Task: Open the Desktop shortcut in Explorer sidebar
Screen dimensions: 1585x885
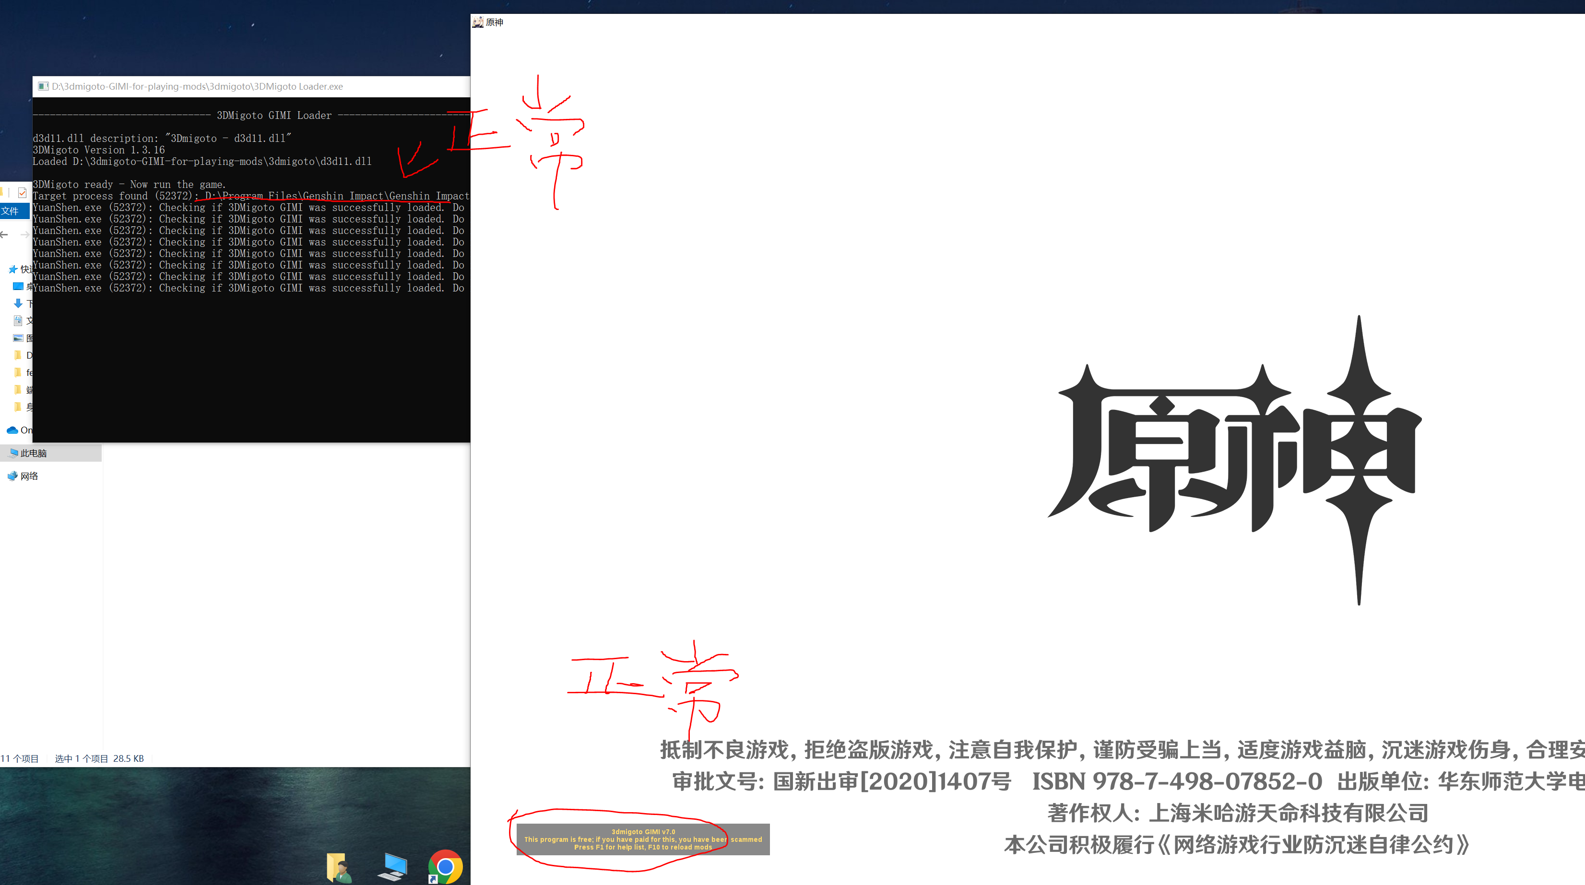Action: pyautogui.click(x=18, y=286)
